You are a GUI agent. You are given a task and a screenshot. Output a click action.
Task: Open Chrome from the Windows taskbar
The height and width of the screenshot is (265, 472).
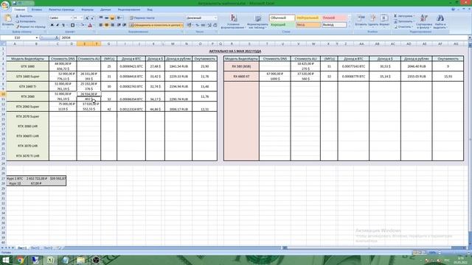21,260
